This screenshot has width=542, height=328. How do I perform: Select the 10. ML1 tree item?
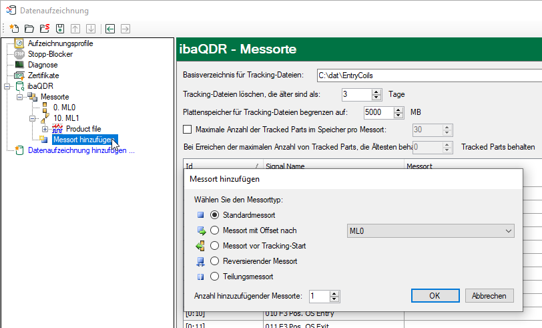[x=66, y=118]
